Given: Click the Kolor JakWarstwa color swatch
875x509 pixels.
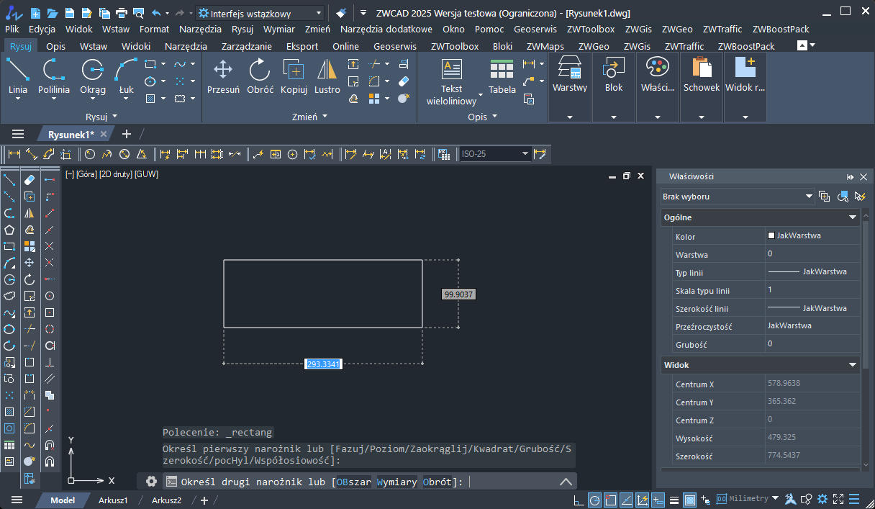Looking at the screenshot, I should pyautogui.click(x=771, y=235).
